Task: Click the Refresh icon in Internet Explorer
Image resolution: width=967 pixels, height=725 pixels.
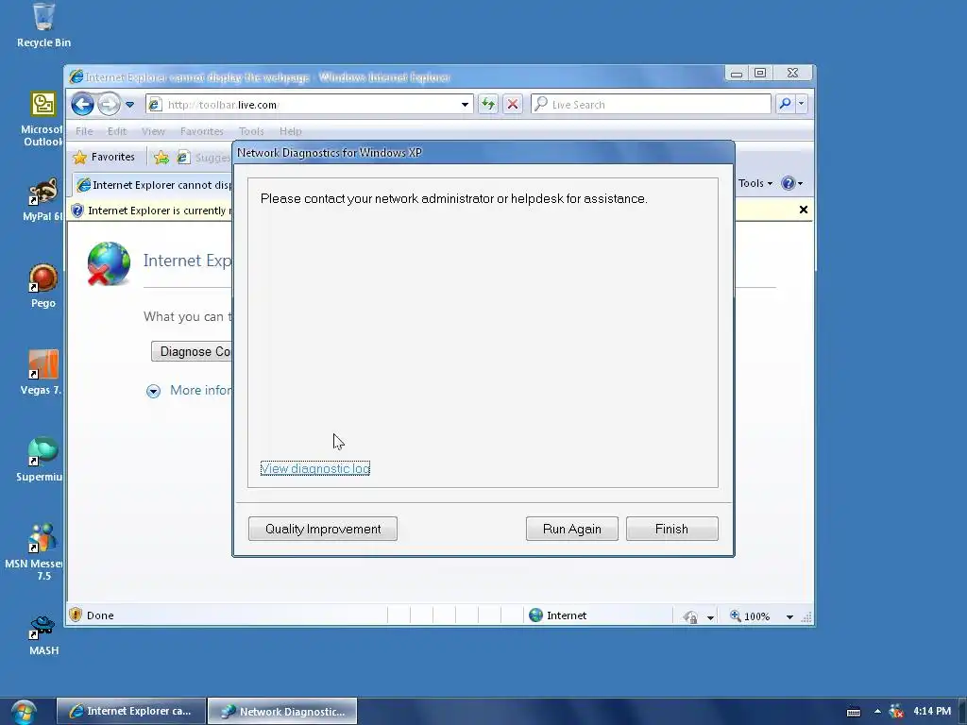Action: click(x=488, y=104)
